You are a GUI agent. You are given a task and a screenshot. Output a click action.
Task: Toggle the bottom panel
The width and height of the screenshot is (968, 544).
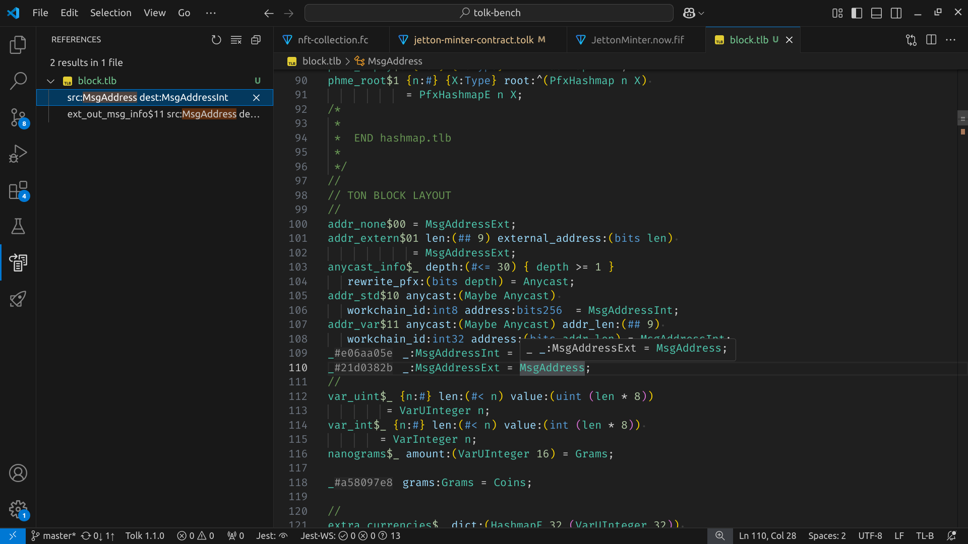(877, 13)
